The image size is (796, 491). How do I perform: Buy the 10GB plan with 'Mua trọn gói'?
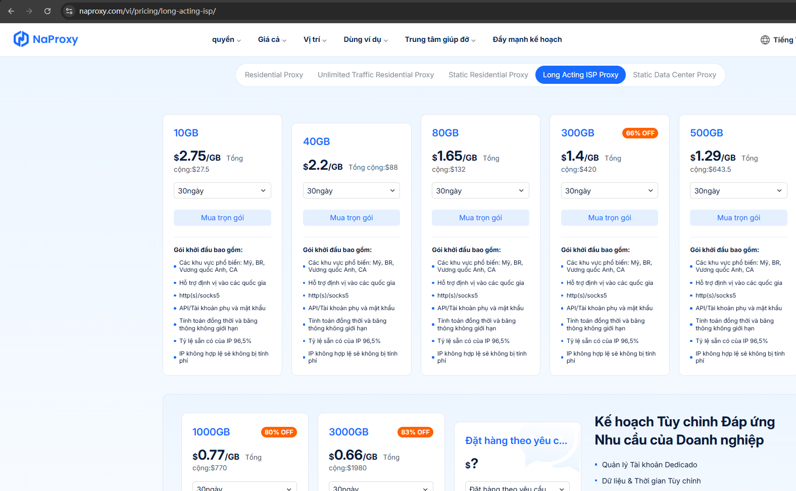(222, 218)
